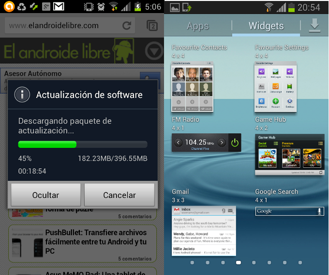Screen dimensions: 329x275
Task: Tap the Gmail icon in status bar
Action: tap(59, 7)
